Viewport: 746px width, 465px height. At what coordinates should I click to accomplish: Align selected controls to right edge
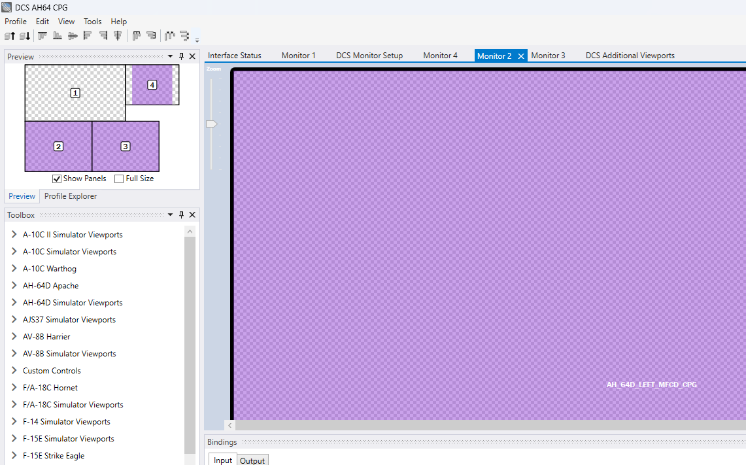[x=103, y=36]
